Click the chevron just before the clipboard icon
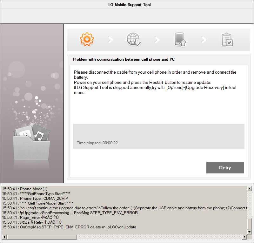254x243 pixels. pyautogui.click(x=204, y=40)
